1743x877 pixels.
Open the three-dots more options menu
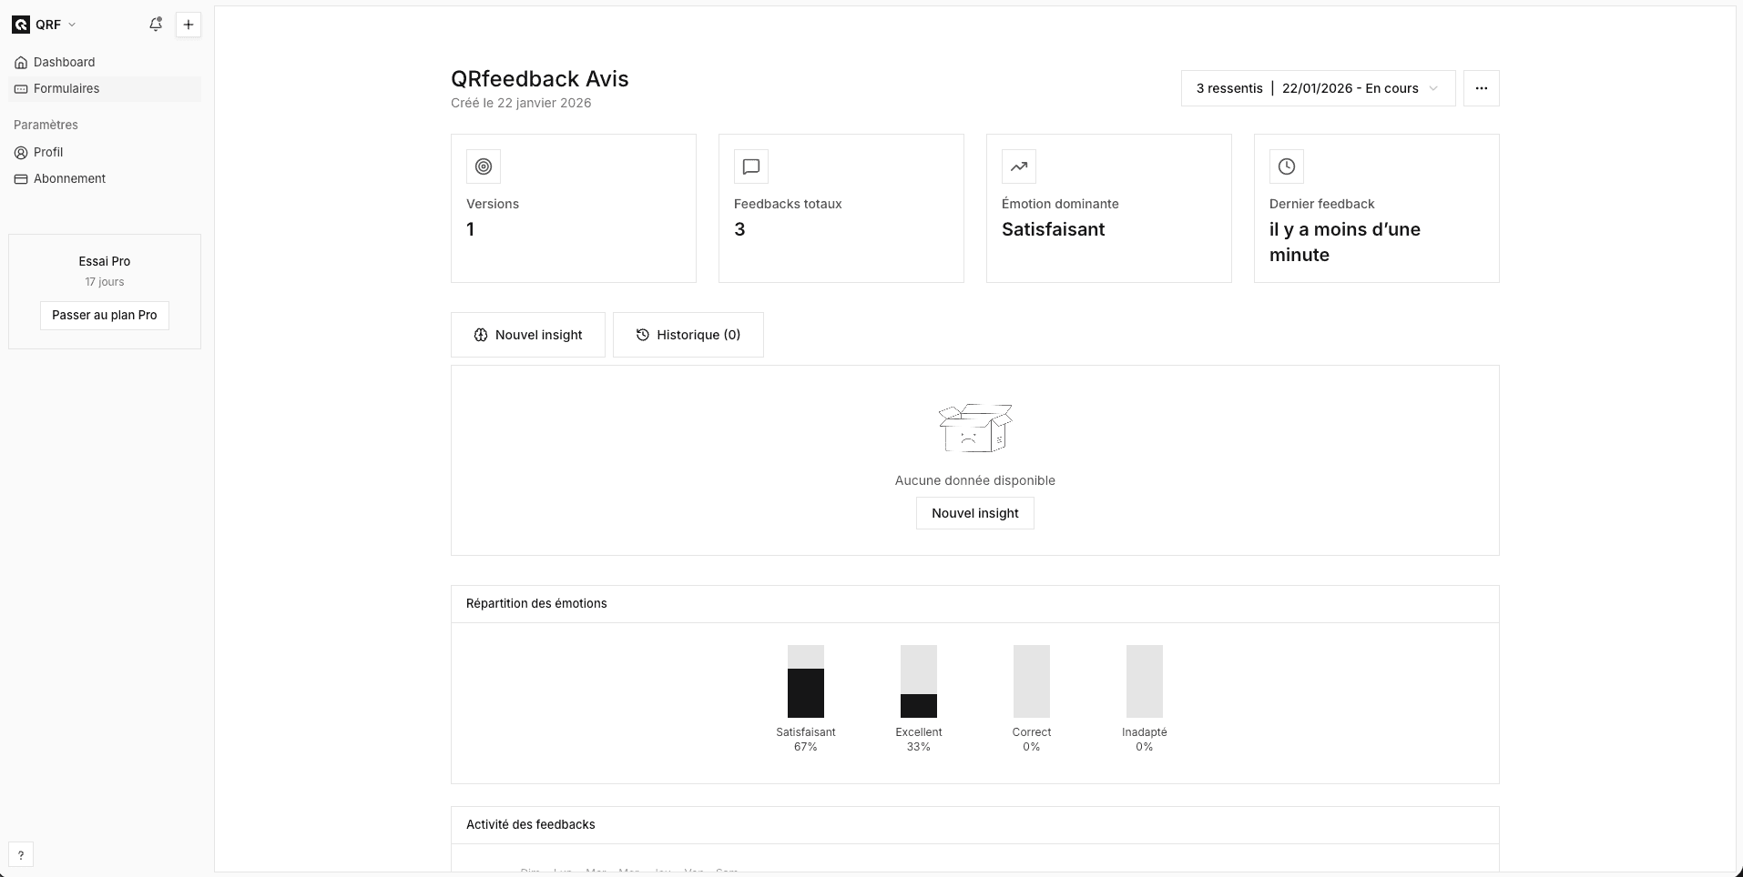tap(1482, 88)
